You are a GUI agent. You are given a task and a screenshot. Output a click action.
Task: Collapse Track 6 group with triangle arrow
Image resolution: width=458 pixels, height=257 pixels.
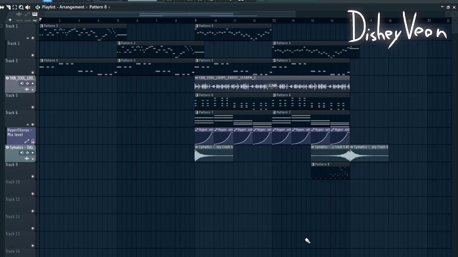click(x=28, y=125)
